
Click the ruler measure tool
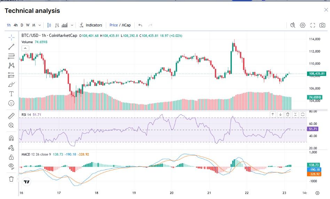pos(11,116)
